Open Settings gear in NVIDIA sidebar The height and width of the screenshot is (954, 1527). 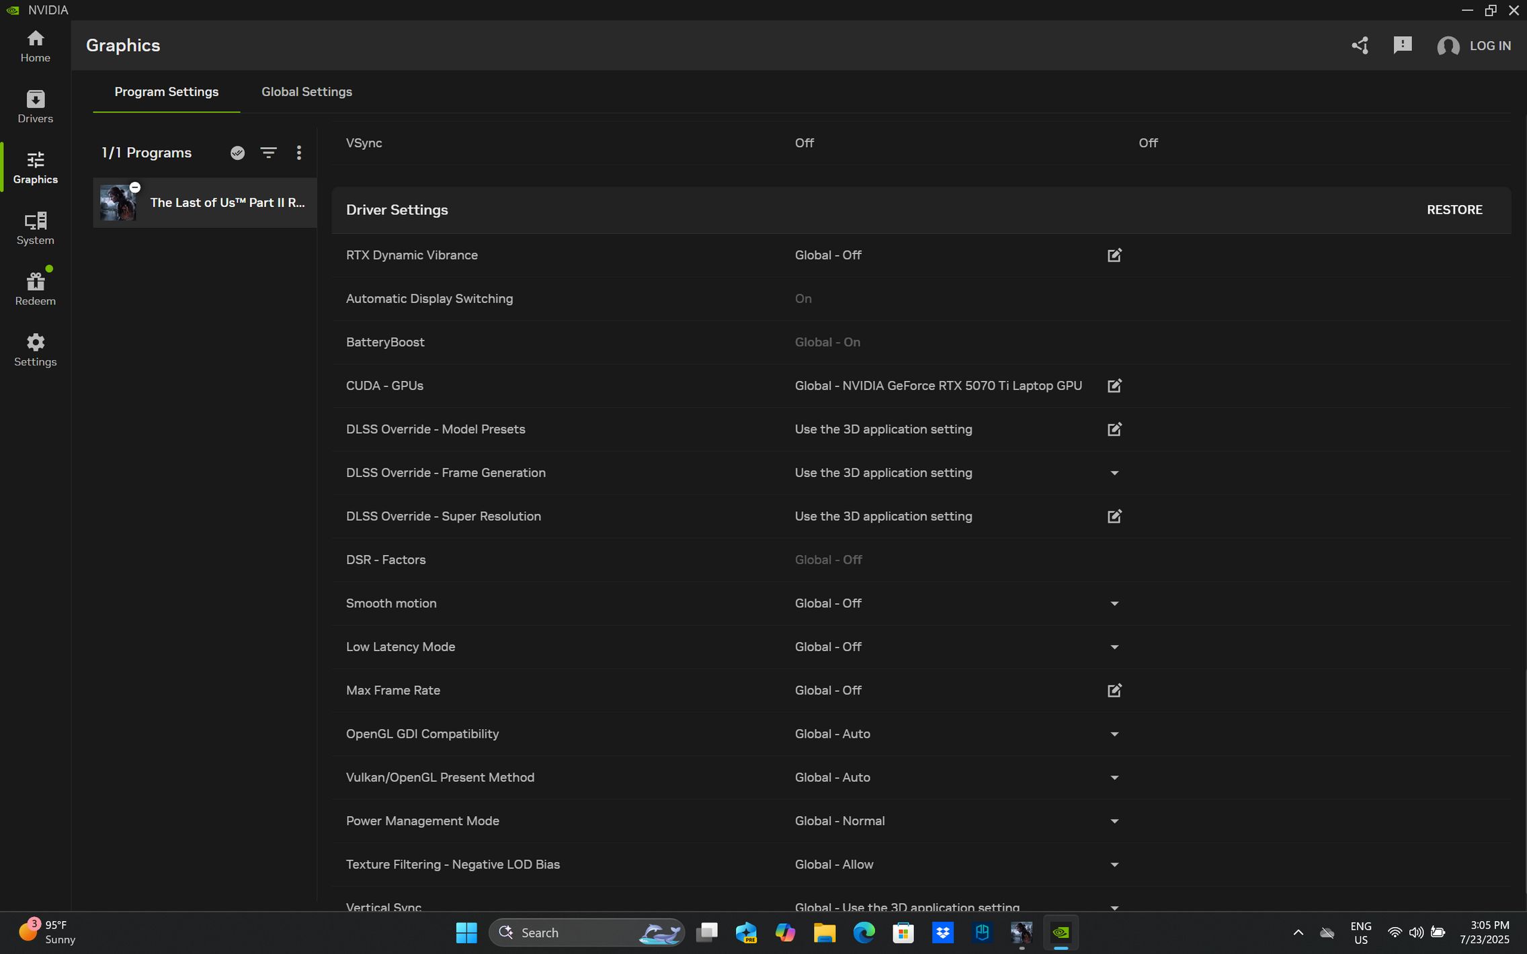coord(35,350)
